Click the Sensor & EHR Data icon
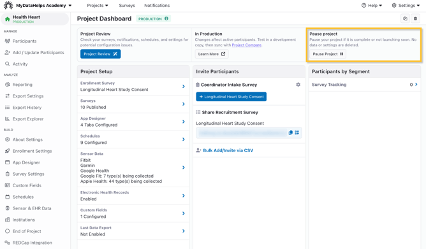 8,208
